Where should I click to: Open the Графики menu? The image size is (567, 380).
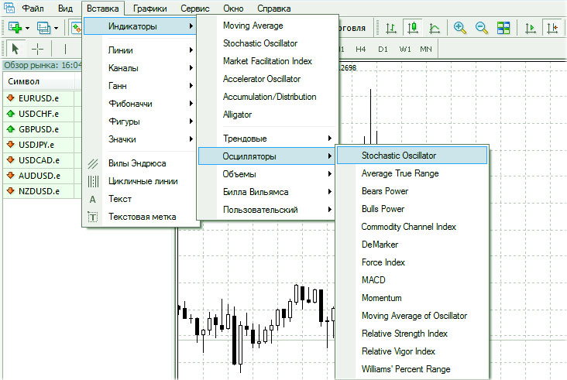(149, 9)
